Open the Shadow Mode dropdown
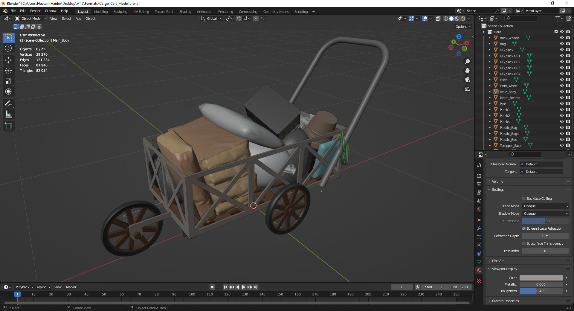Image resolution: width=574 pixels, height=311 pixels. pos(545,214)
